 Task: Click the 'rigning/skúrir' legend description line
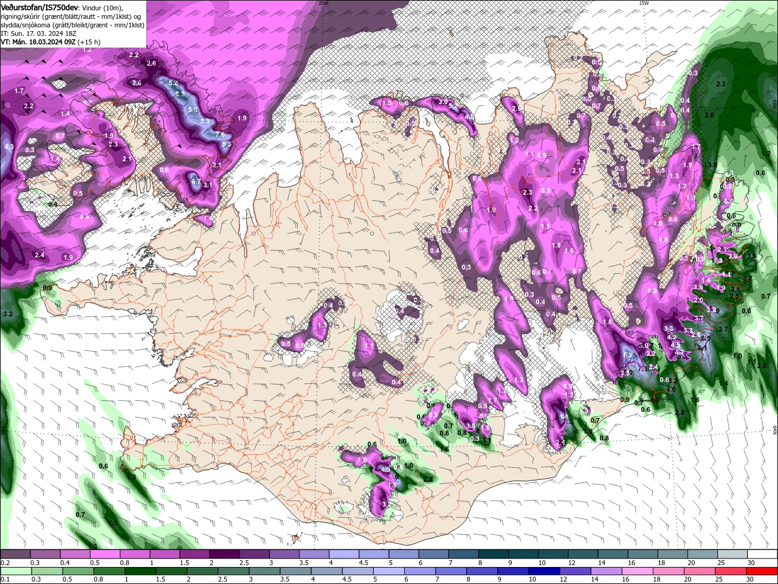coord(71,16)
